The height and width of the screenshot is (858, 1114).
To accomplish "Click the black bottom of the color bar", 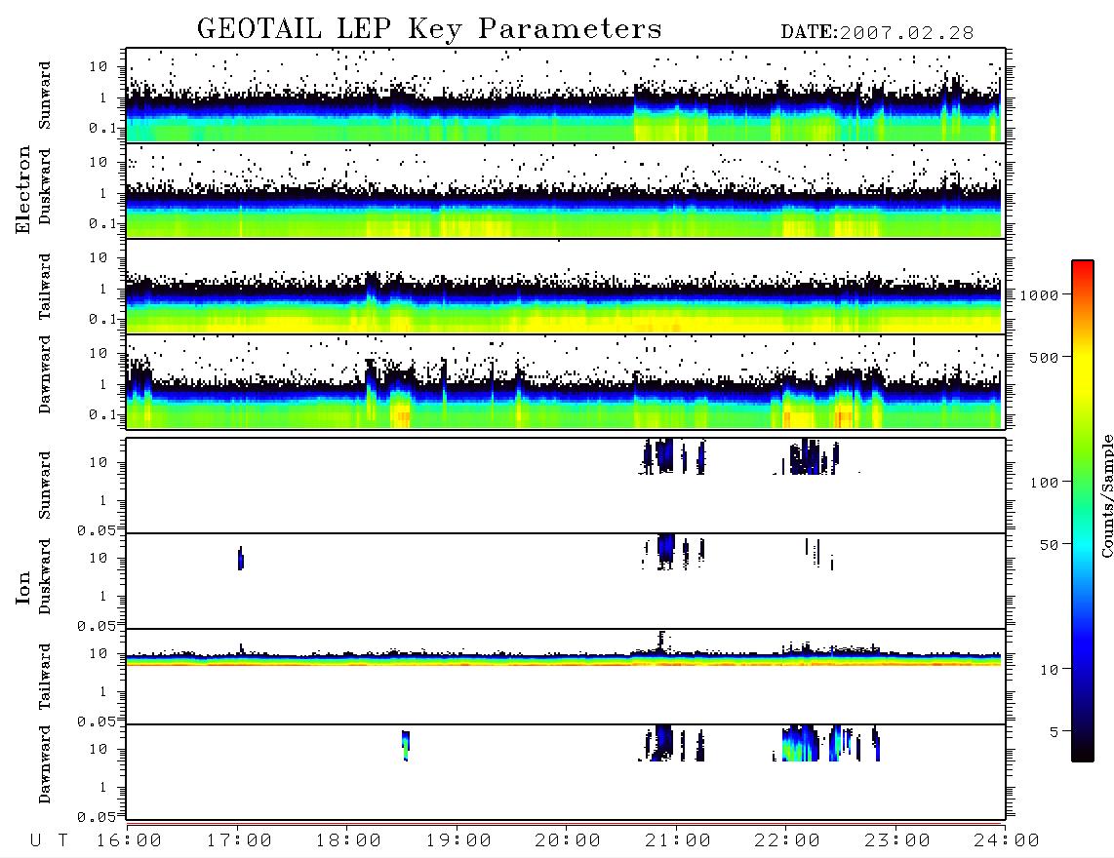I will point(1083,753).
